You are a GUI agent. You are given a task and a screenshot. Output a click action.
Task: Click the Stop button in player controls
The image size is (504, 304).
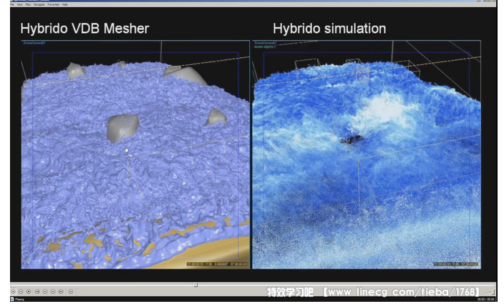point(29,291)
